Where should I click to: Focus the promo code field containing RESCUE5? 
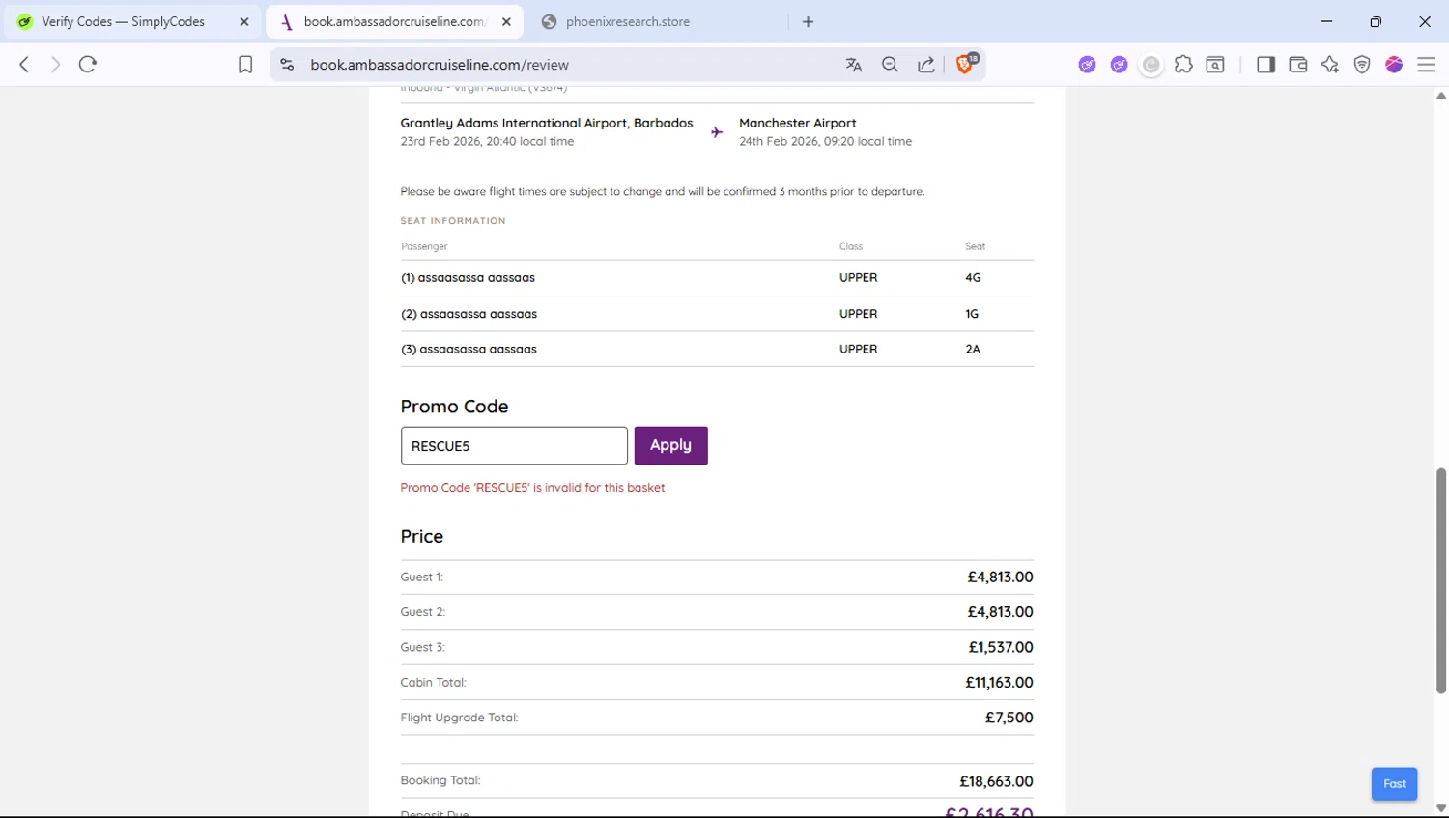tap(514, 445)
